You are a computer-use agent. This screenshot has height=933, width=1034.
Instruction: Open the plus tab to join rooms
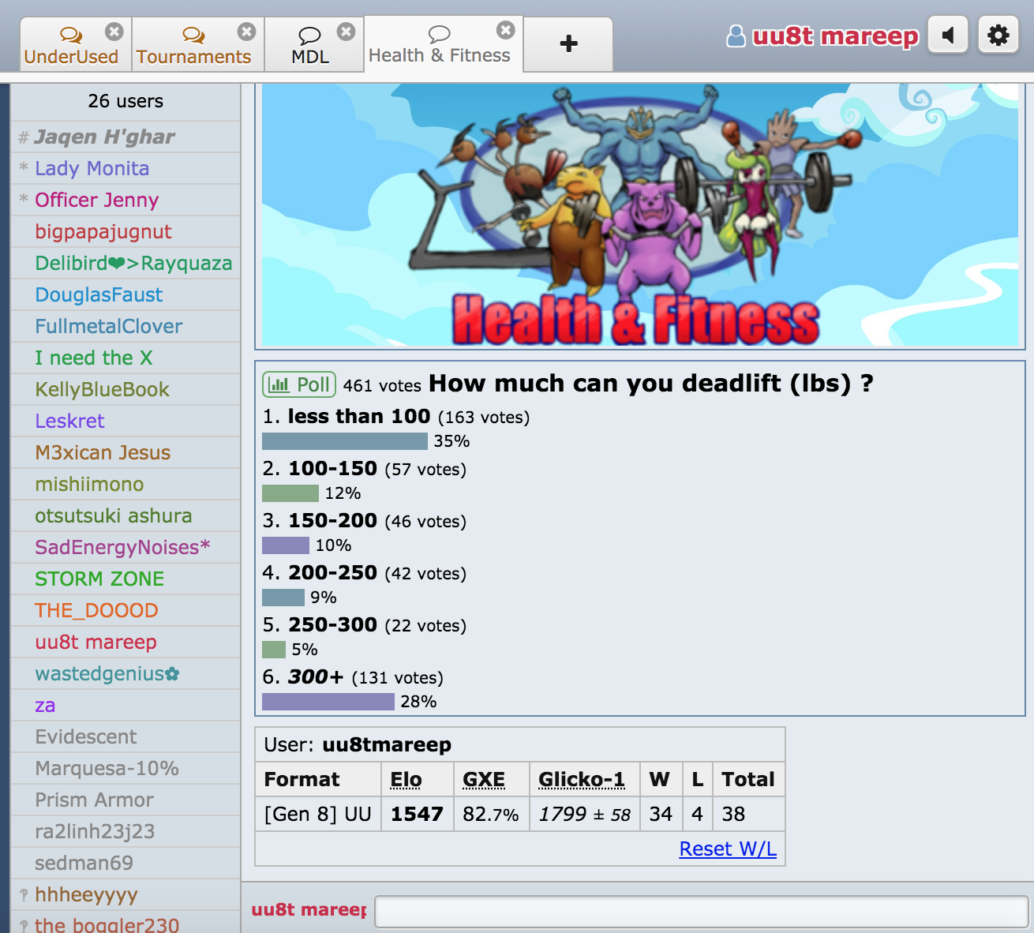pyautogui.click(x=568, y=44)
